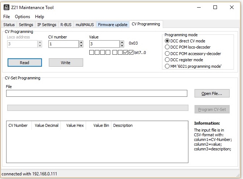Open the Options menu
This screenshot has height=179, width=243.
tap(22, 17)
